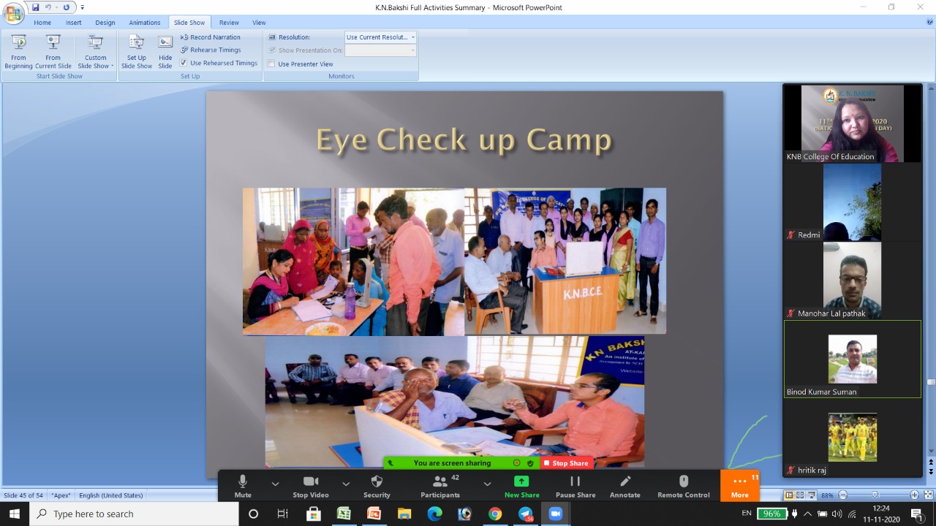The height and width of the screenshot is (526, 936).
Task: Select Redmi participant video tile
Action: pyautogui.click(x=853, y=202)
